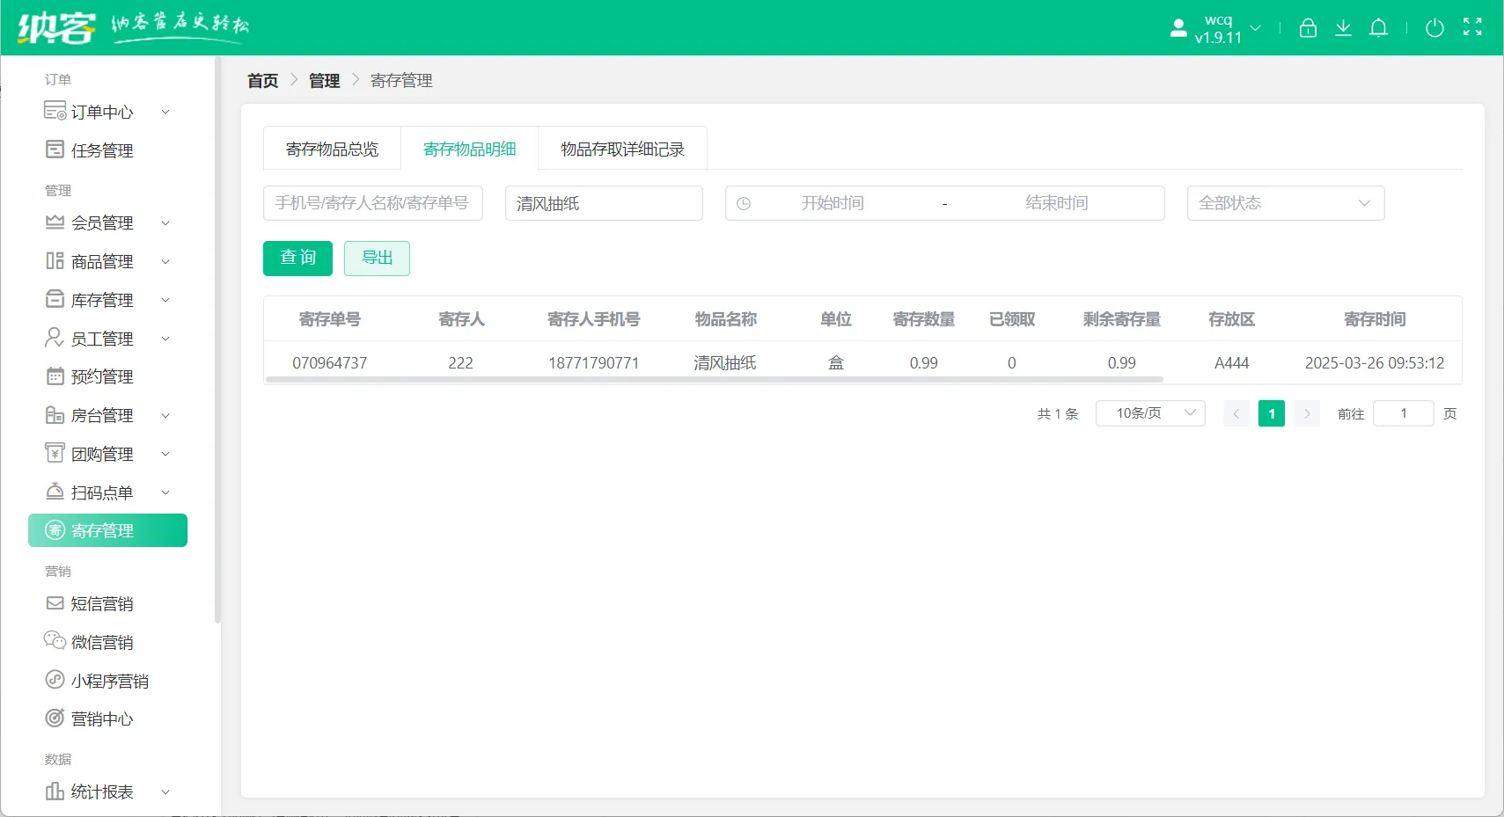Click the lock screen icon in header
Screen dimensions: 1504x817
pyautogui.click(x=1308, y=28)
